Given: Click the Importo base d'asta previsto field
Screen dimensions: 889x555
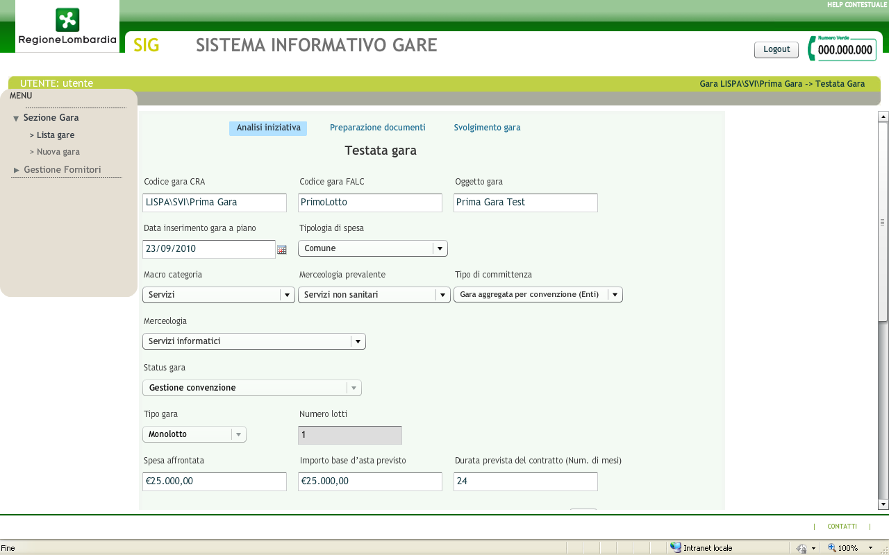Looking at the screenshot, I should [370, 481].
